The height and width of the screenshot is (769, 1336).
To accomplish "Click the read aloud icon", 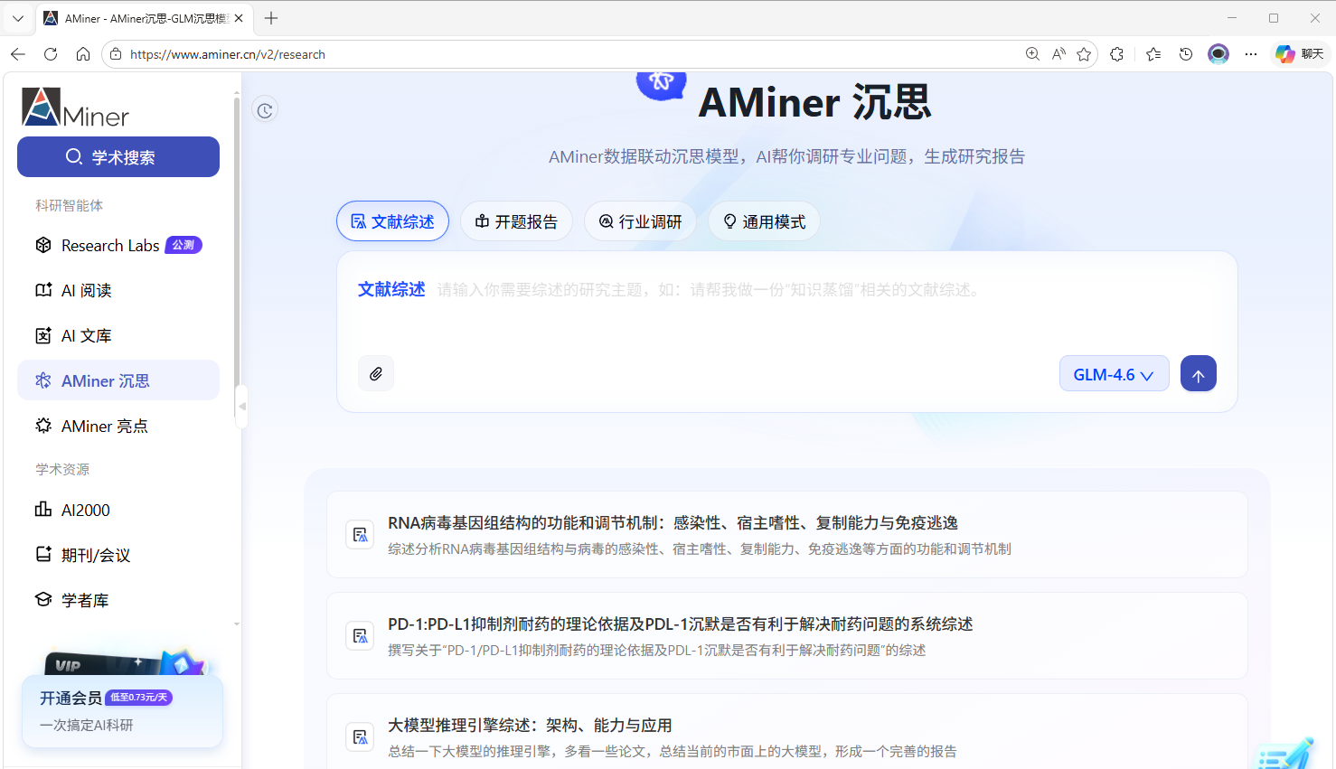I will (1058, 54).
